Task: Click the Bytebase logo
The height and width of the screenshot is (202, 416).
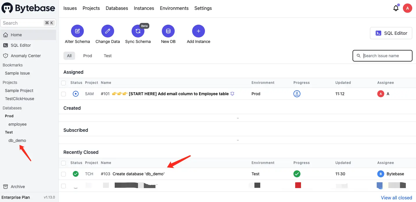Action: coord(28,8)
